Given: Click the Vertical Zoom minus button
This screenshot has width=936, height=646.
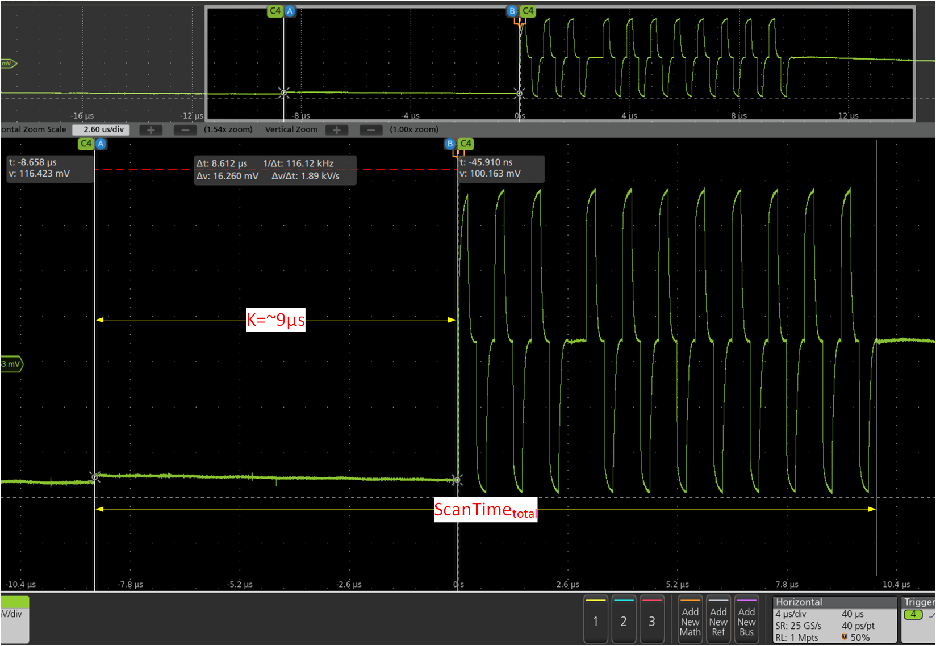Looking at the screenshot, I should pyautogui.click(x=371, y=130).
